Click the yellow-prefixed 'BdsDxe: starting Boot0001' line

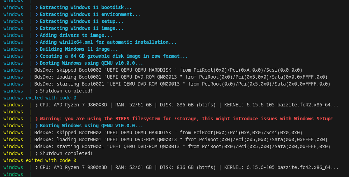(x=182, y=147)
